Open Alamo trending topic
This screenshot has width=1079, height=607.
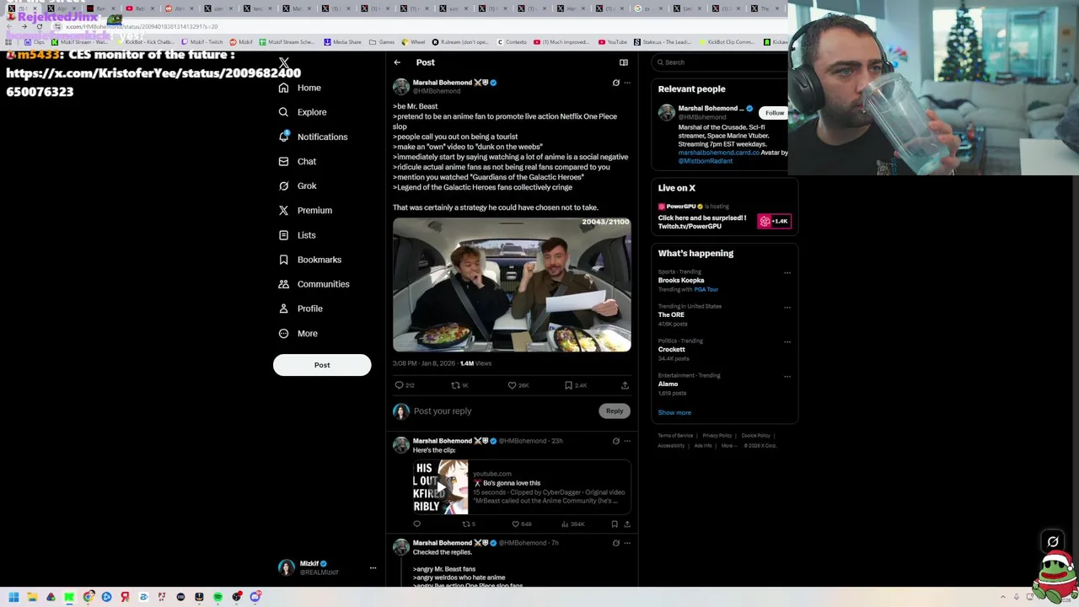pyautogui.click(x=668, y=384)
